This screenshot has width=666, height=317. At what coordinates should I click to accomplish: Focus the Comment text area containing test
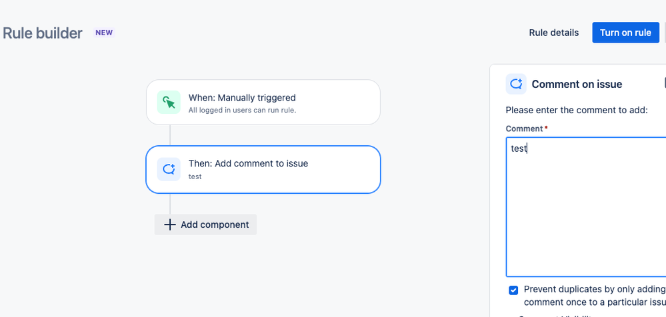tap(586, 207)
